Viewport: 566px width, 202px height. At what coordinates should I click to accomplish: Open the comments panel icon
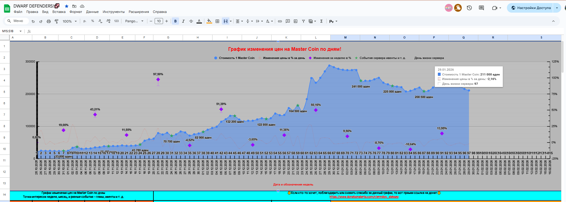(x=481, y=8)
